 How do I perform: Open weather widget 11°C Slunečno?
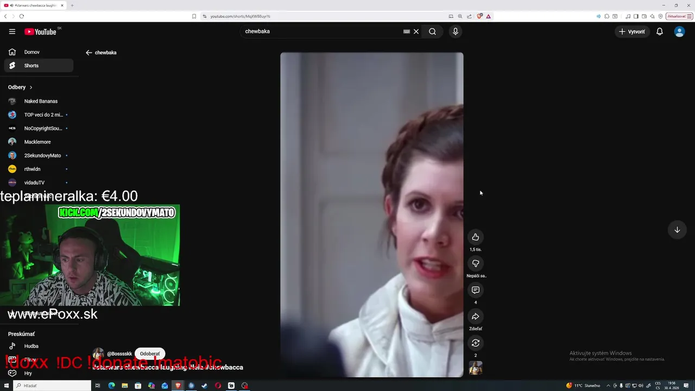583,386
